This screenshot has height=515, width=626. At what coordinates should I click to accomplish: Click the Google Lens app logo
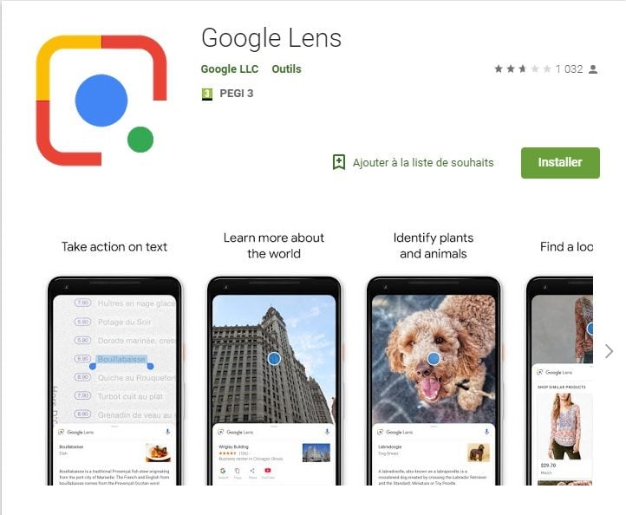pyautogui.click(x=101, y=101)
